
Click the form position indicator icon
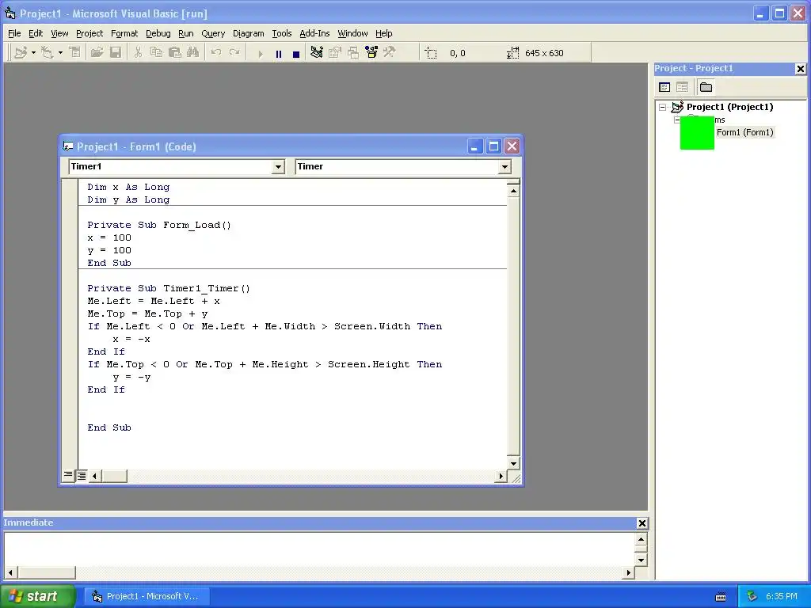430,53
